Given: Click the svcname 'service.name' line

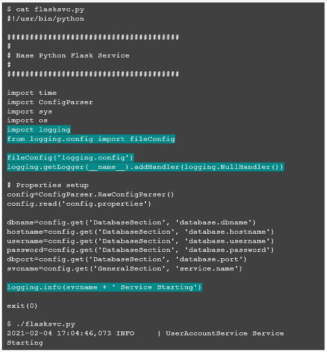Looking at the screenshot, I should (x=124, y=269).
